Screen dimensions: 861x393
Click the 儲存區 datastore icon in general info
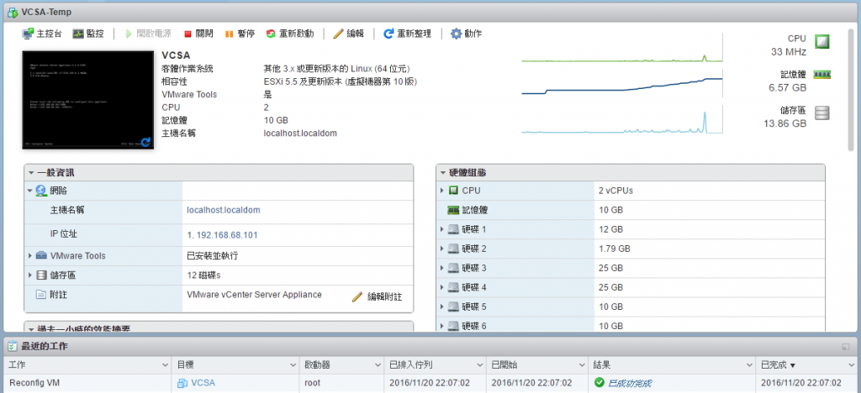click(41, 275)
